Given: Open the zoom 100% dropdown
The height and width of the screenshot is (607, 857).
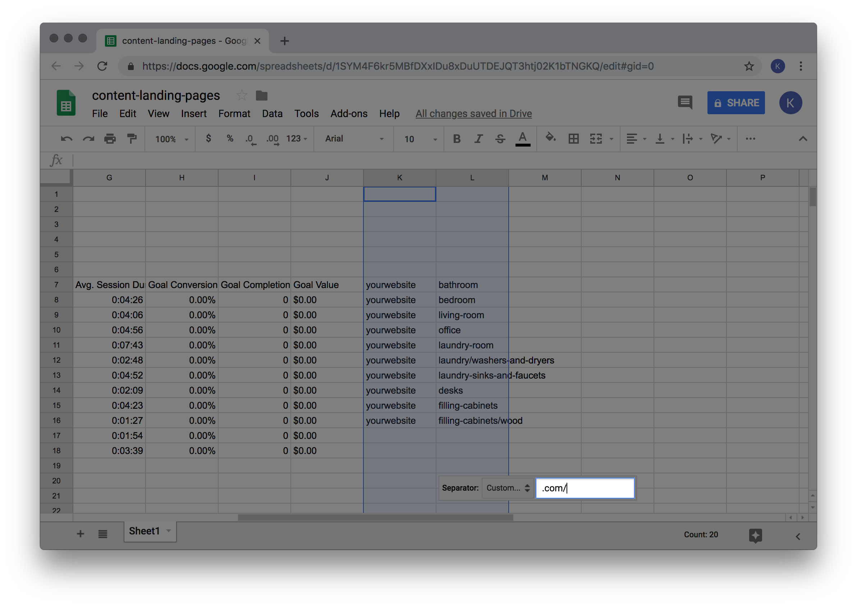Looking at the screenshot, I should click(171, 139).
